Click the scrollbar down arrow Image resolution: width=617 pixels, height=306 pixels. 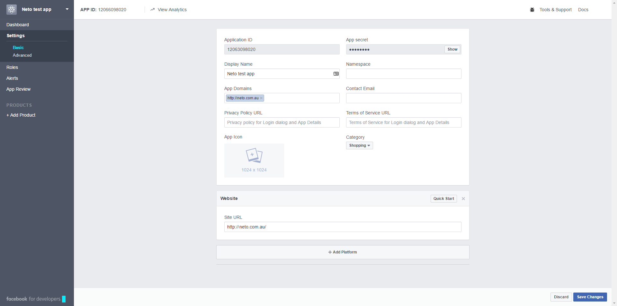614,303
